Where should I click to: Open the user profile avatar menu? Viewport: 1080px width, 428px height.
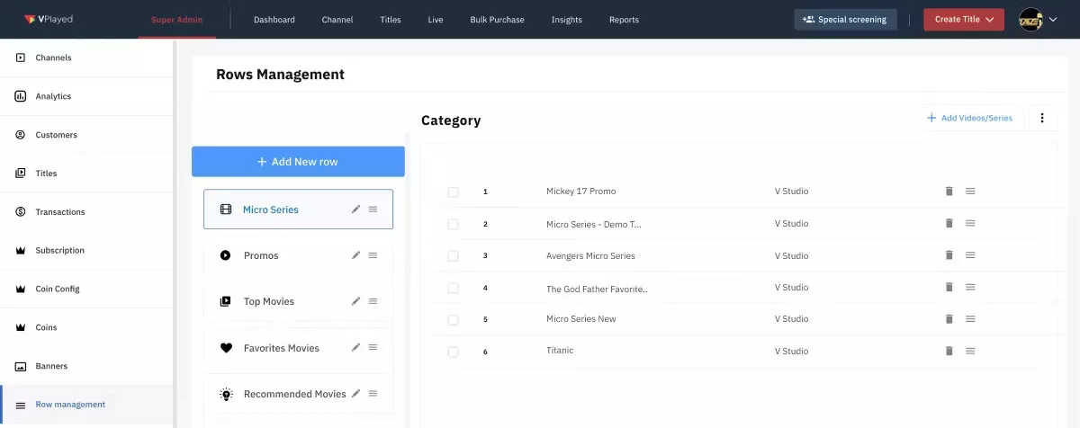click(1037, 19)
